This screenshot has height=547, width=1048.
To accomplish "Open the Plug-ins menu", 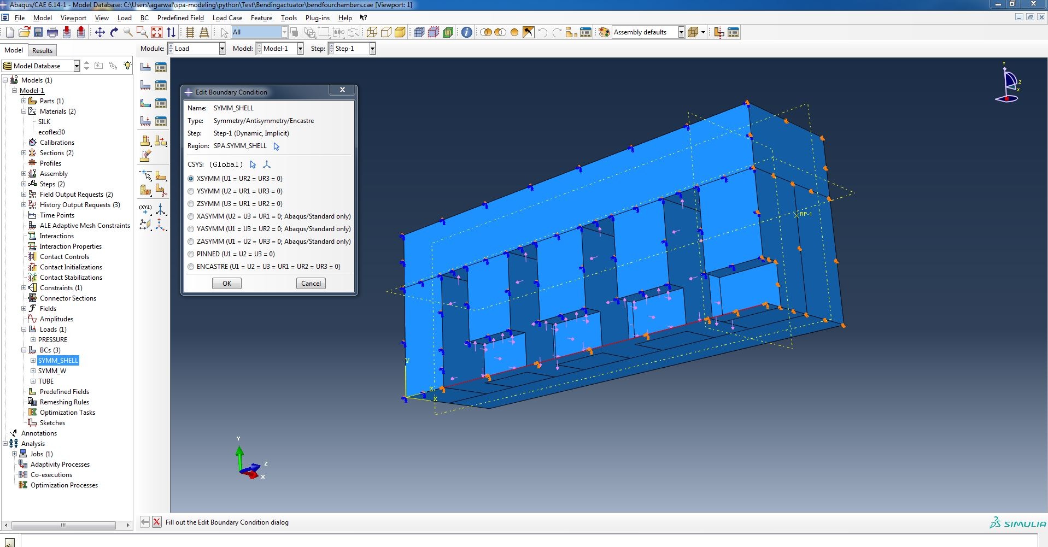I will click(x=318, y=18).
